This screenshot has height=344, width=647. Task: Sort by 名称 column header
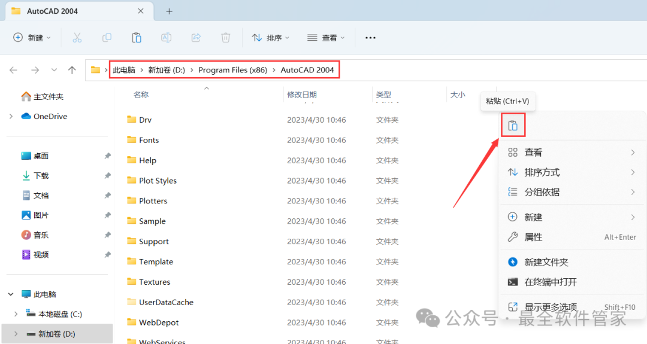141,95
